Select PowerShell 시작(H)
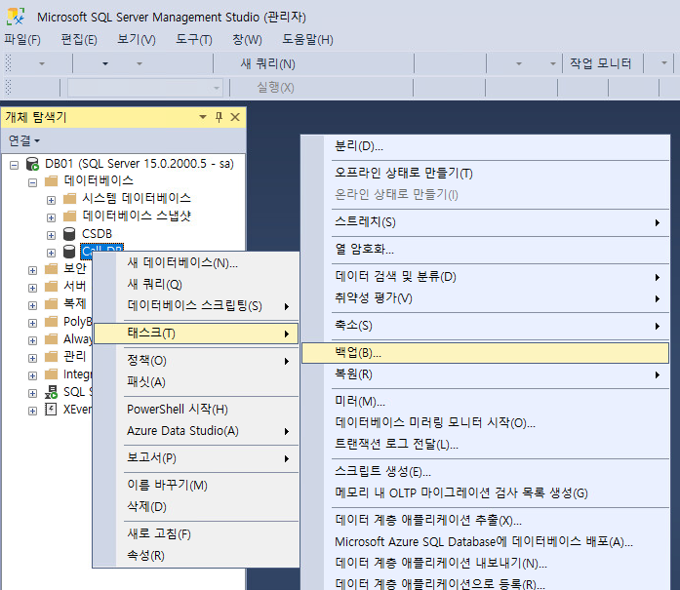This screenshot has width=680, height=590. click(196, 410)
